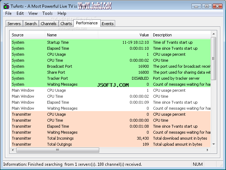Select the System Elapsed Time row
The width and height of the screenshot is (226, 170).
[x=111, y=48]
